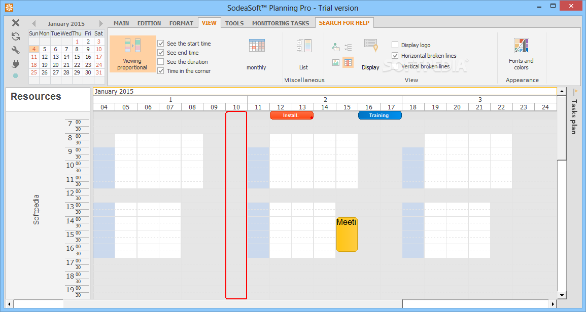Uncheck See end time

[x=161, y=53]
